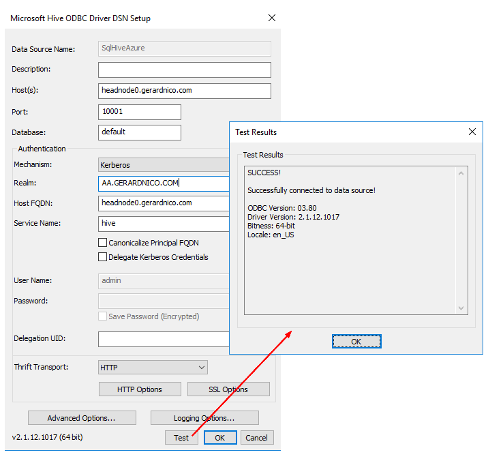
Task: Open HTTP Options
Action: 140,389
